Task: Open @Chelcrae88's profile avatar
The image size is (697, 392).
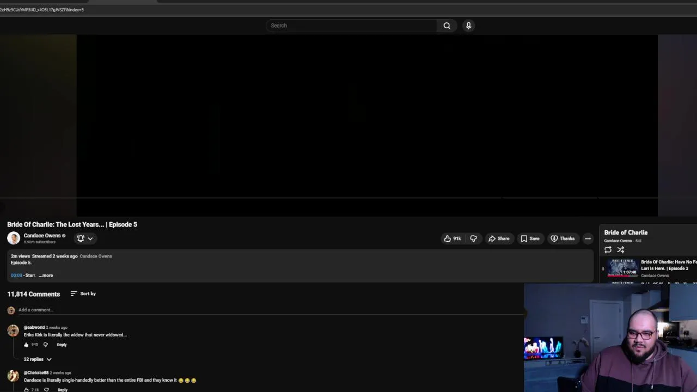Action: click(x=13, y=376)
